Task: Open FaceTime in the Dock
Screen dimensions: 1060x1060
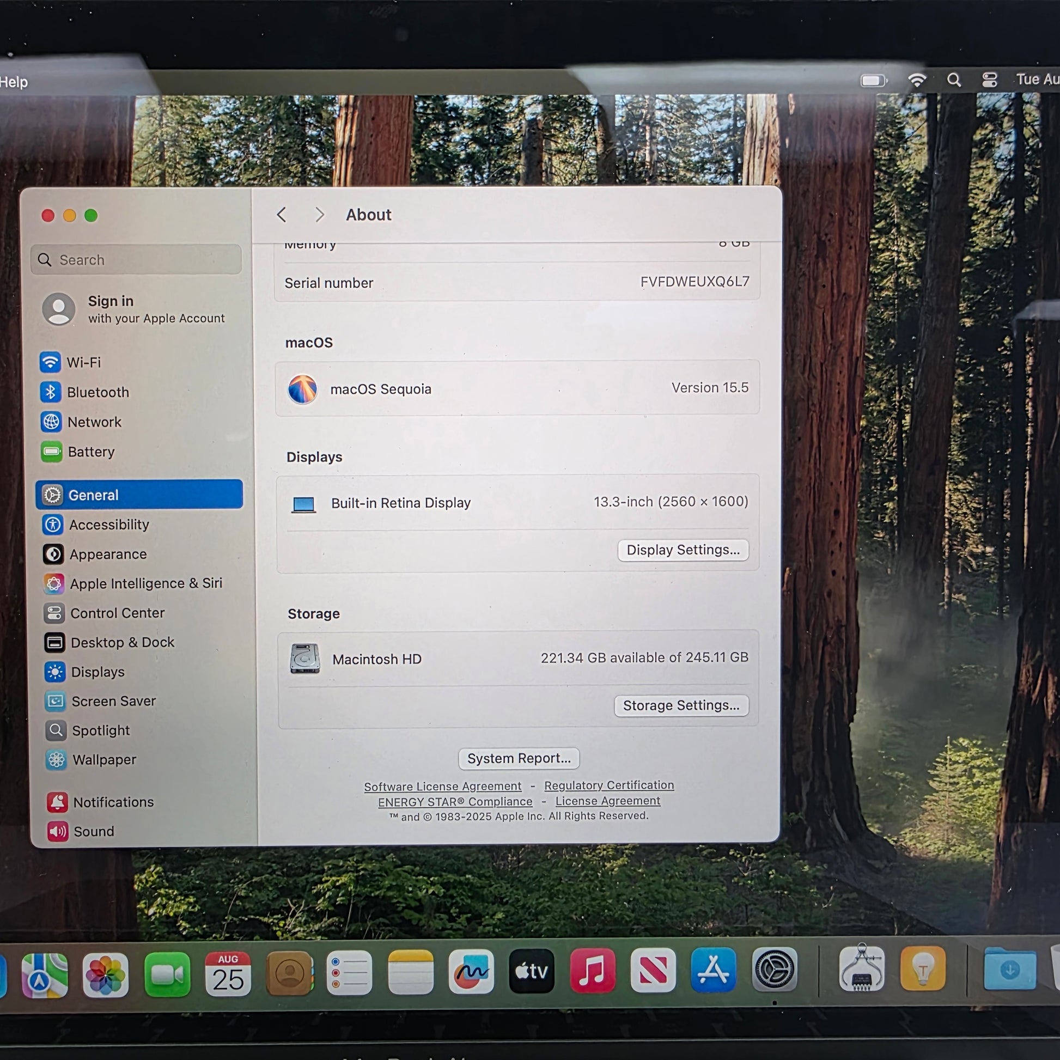Action: (167, 975)
